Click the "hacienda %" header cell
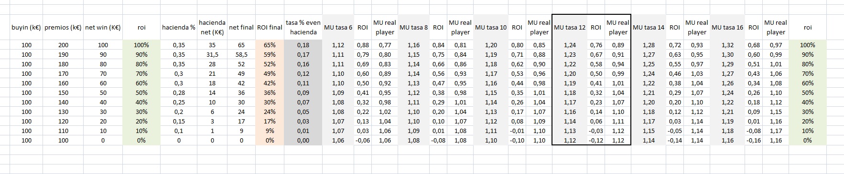Image resolution: width=844 pixels, height=174 pixels. [179, 28]
